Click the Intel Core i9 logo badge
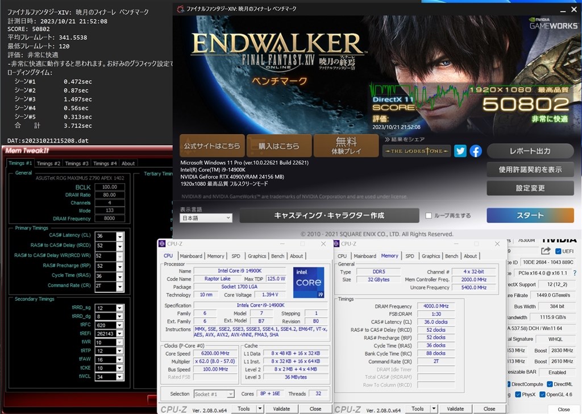 (x=309, y=282)
